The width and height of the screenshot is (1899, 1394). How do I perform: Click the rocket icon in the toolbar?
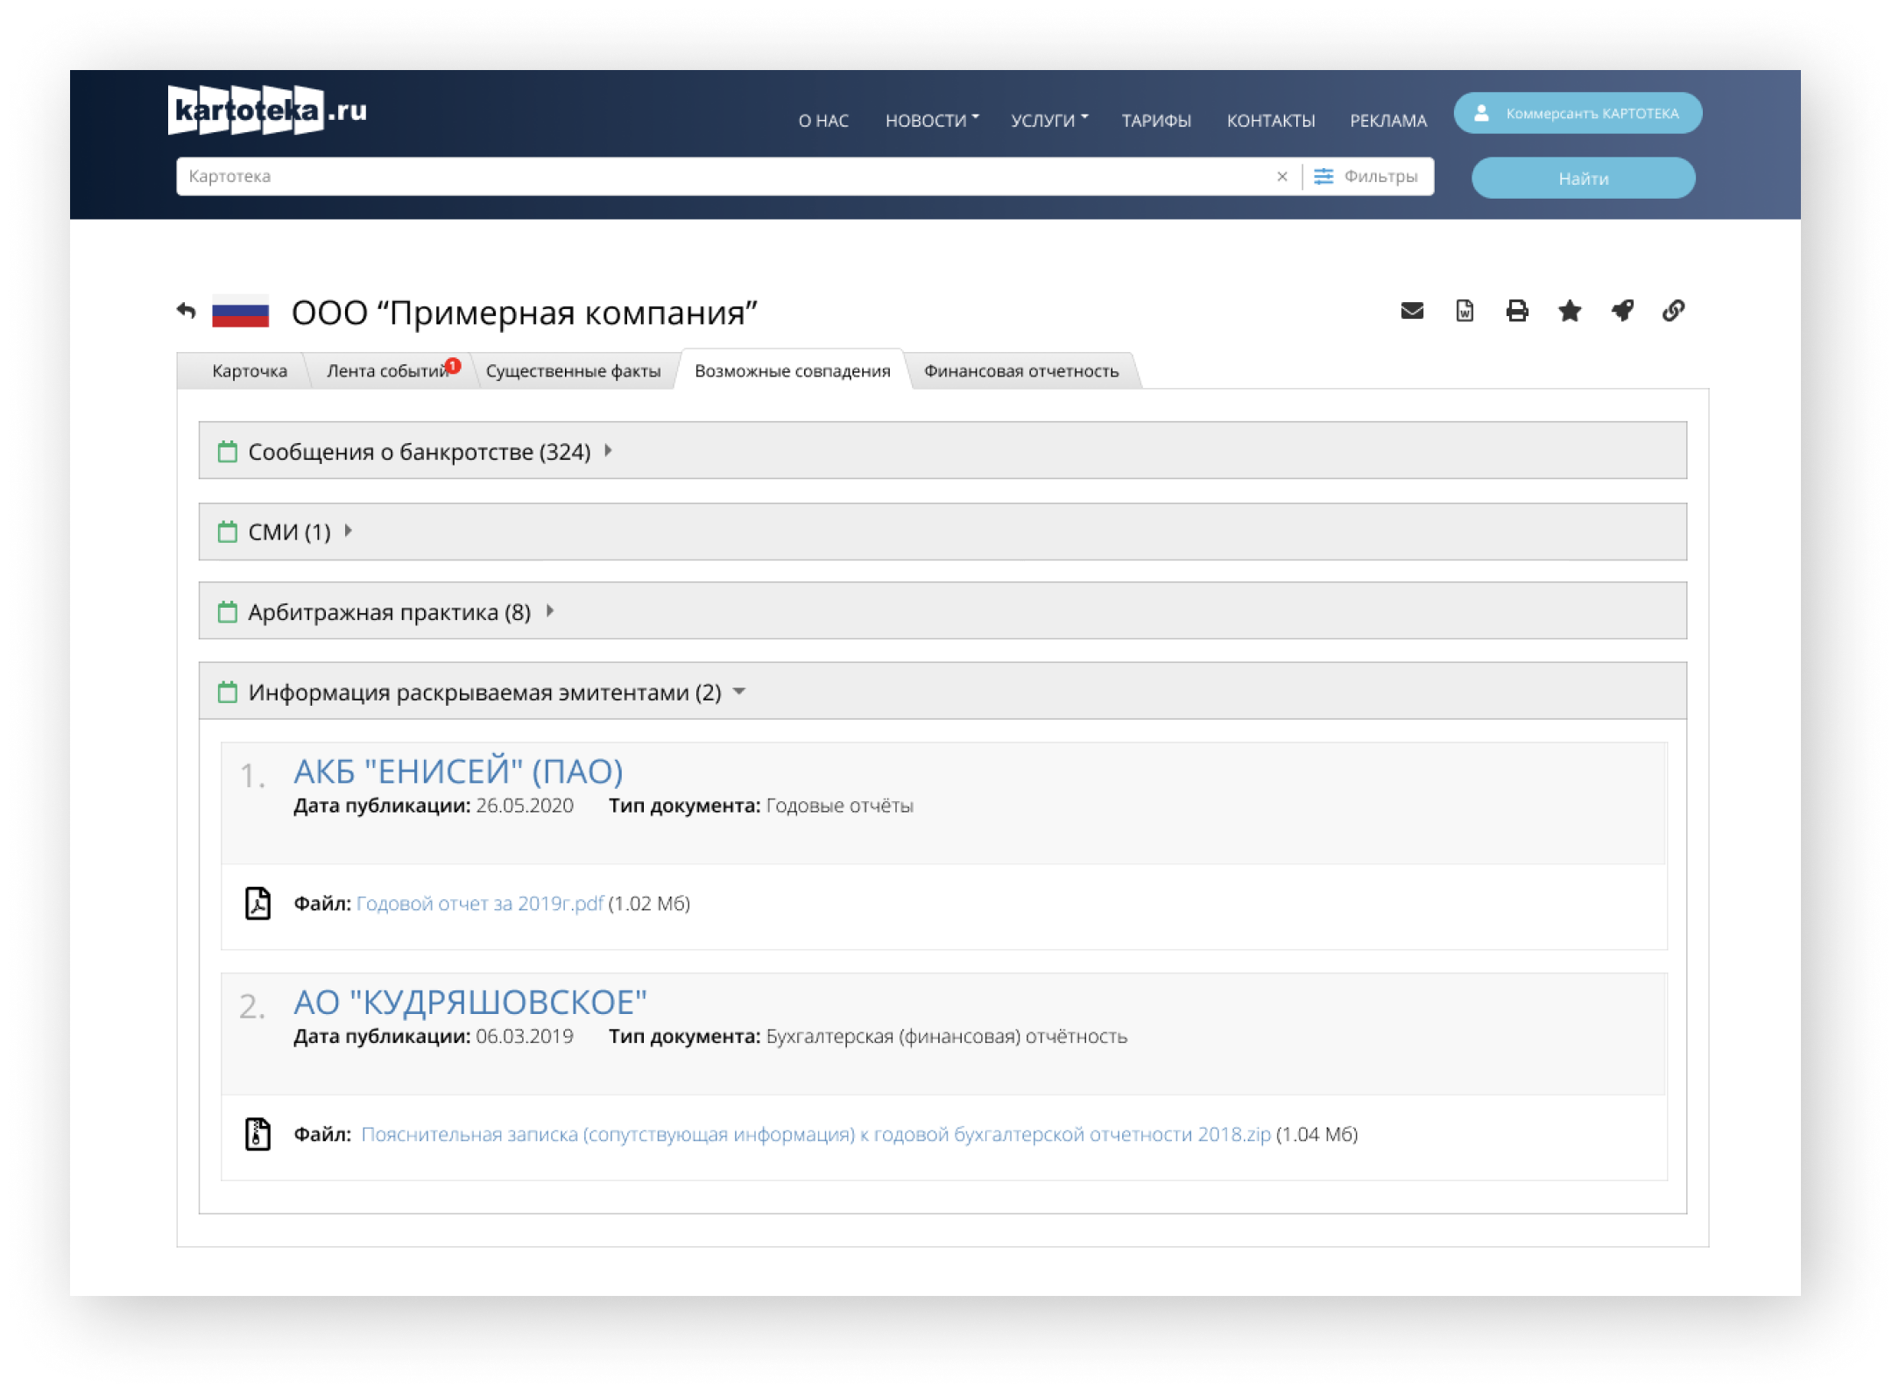1622,311
